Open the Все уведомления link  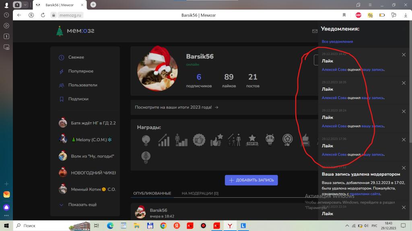point(338,42)
